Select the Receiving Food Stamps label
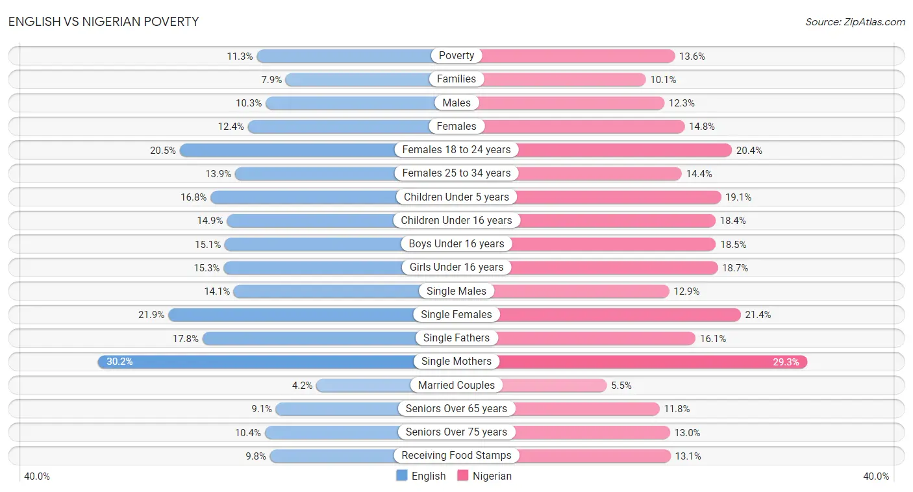The height and width of the screenshot is (492, 913). 456,456
